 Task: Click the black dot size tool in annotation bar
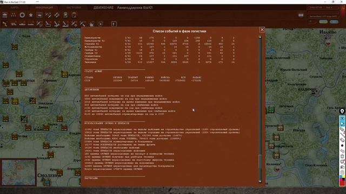click(x=342, y=145)
